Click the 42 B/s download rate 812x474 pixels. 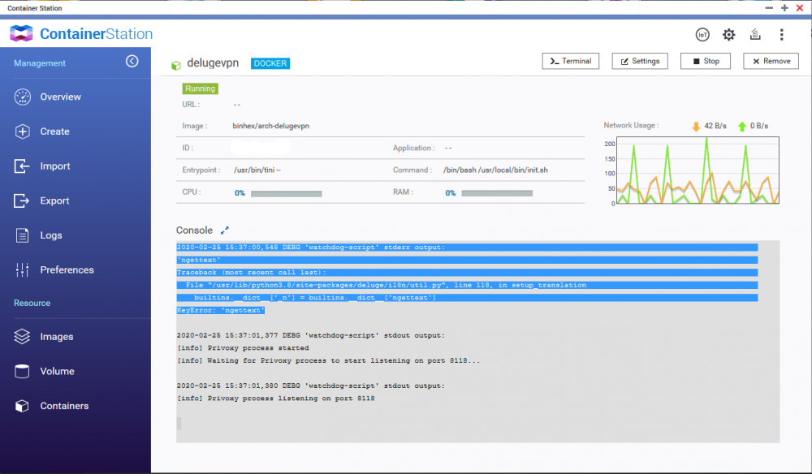pyautogui.click(x=715, y=126)
